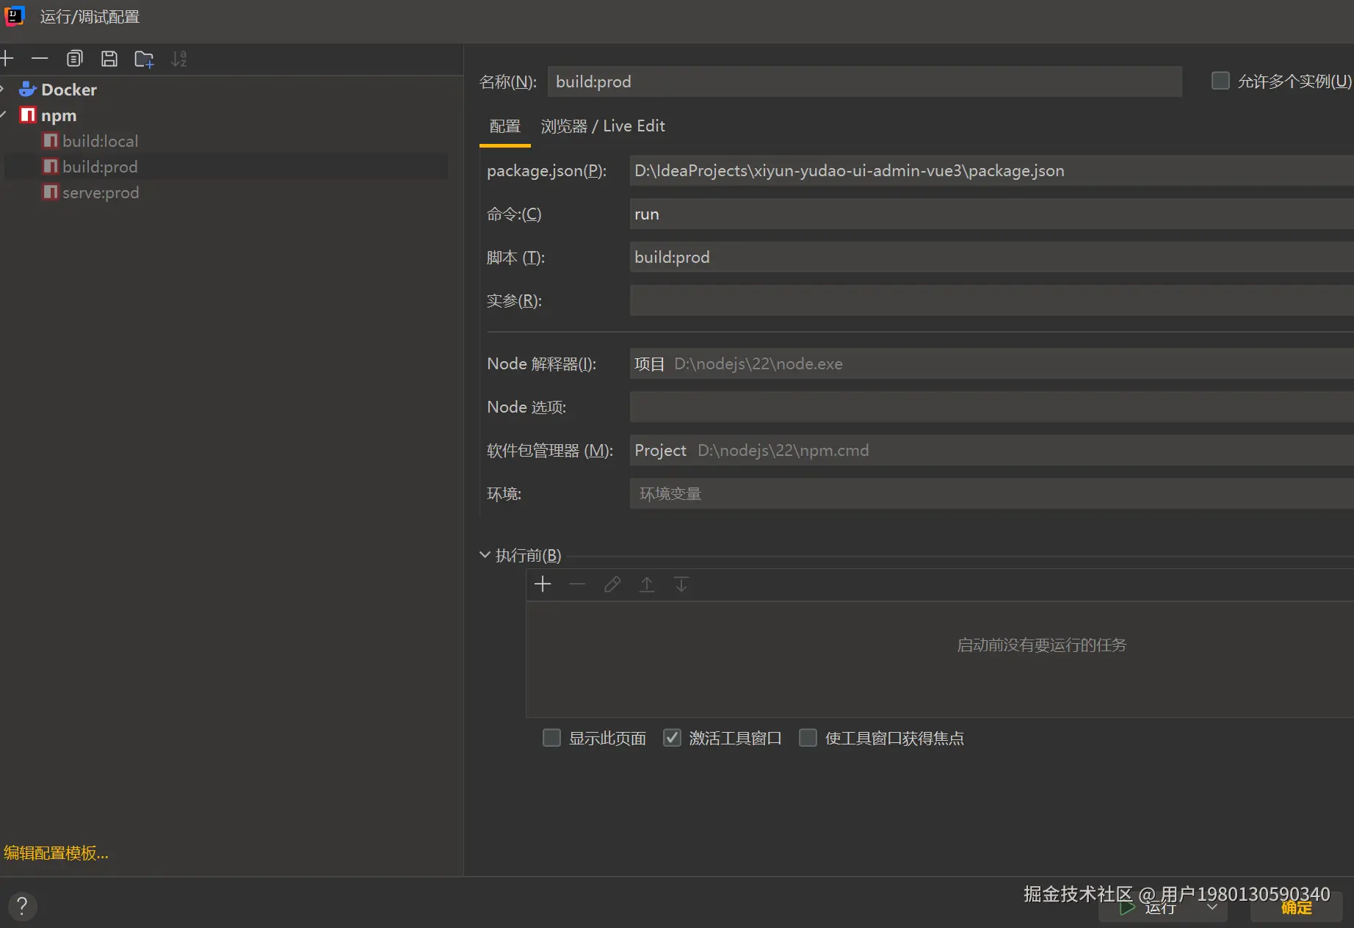Image resolution: width=1354 pixels, height=928 pixels.
Task: Check 使工具窗口获得焦点 option
Action: pos(808,738)
